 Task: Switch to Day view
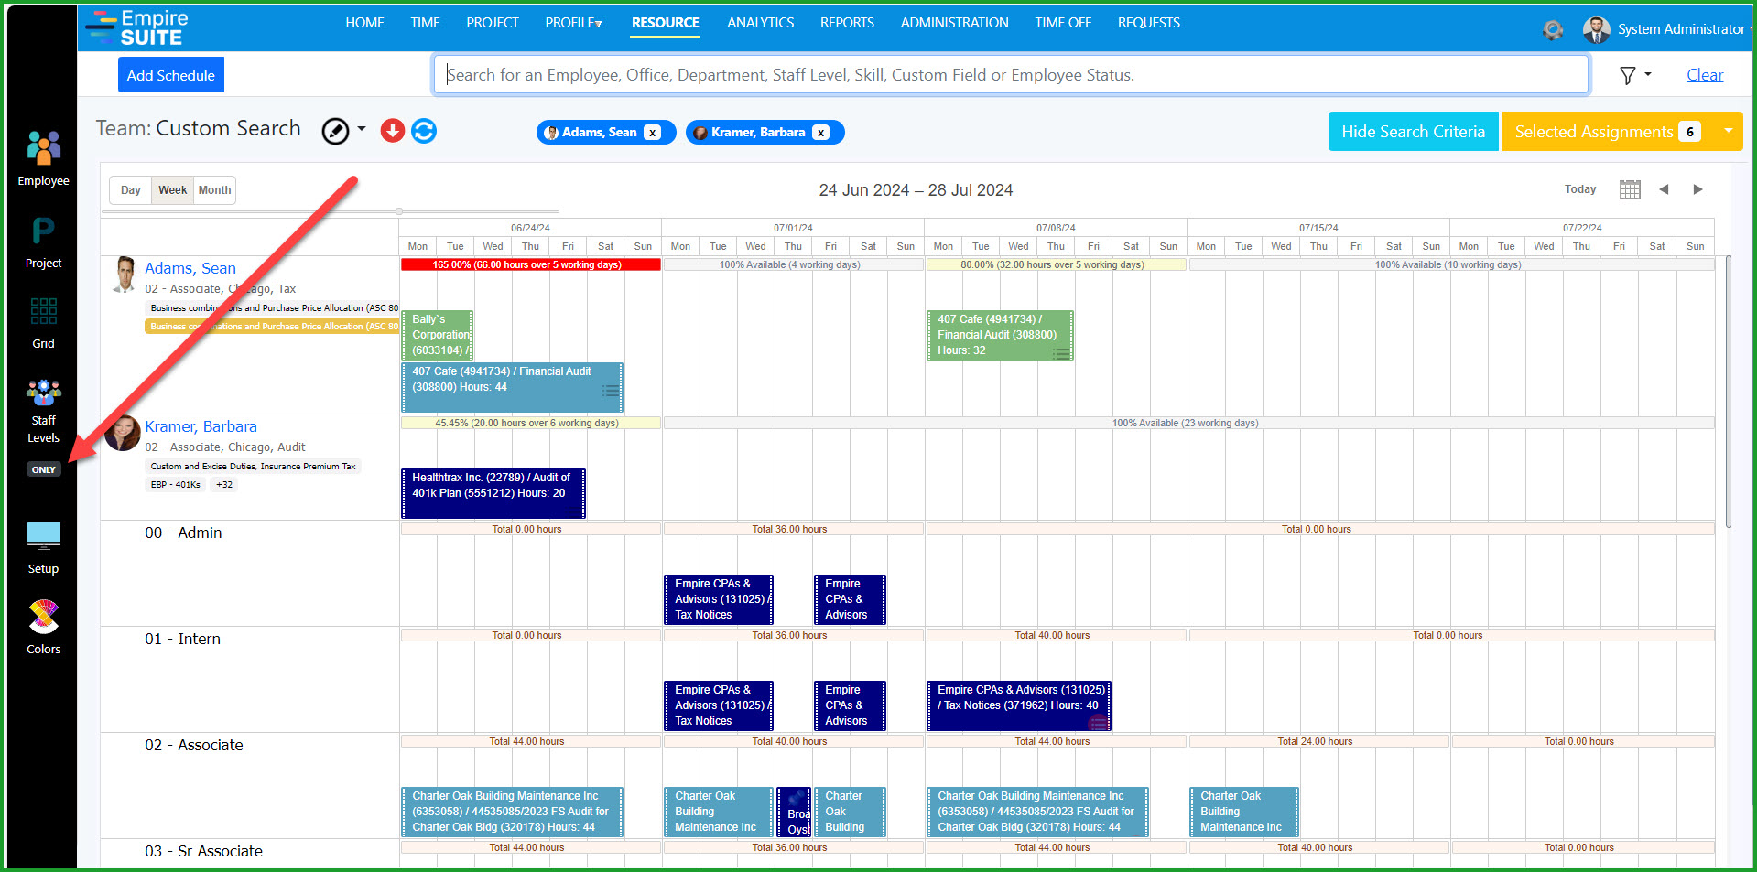pos(131,190)
